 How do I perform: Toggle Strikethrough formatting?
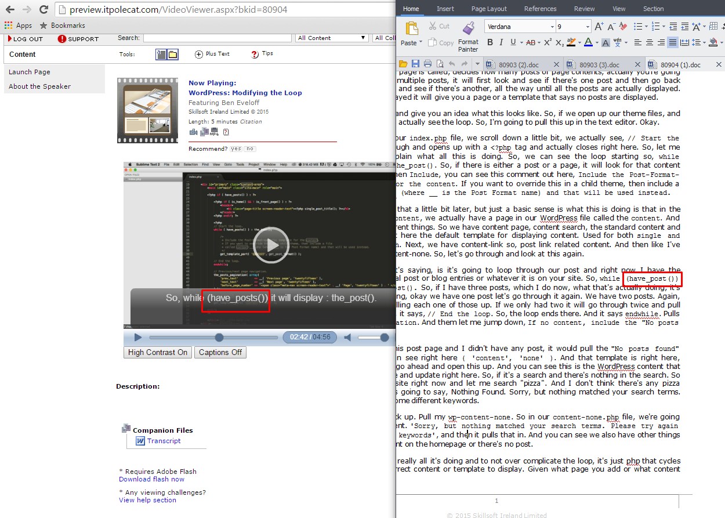pyautogui.click(x=530, y=42)
